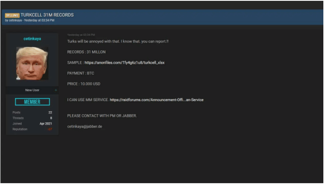
Task: Click the reputation score value
Action: point(50,129)
